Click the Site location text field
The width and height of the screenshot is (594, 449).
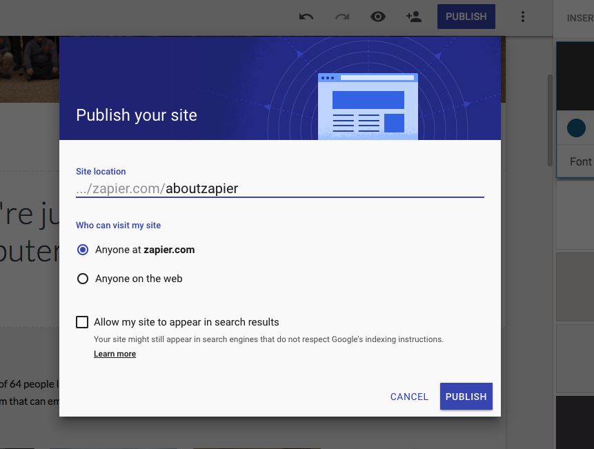point(279,188)
